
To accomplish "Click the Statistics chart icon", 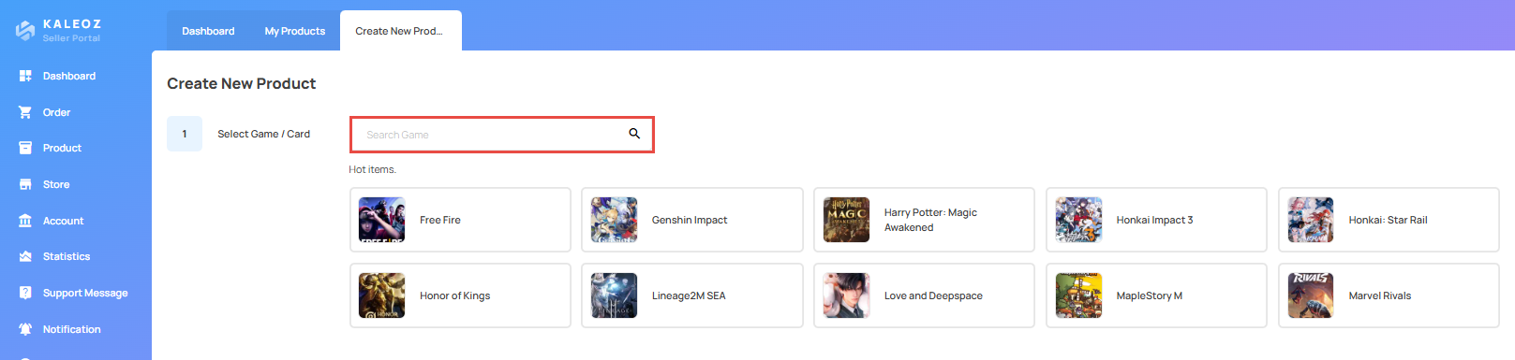I will point(25,256).
